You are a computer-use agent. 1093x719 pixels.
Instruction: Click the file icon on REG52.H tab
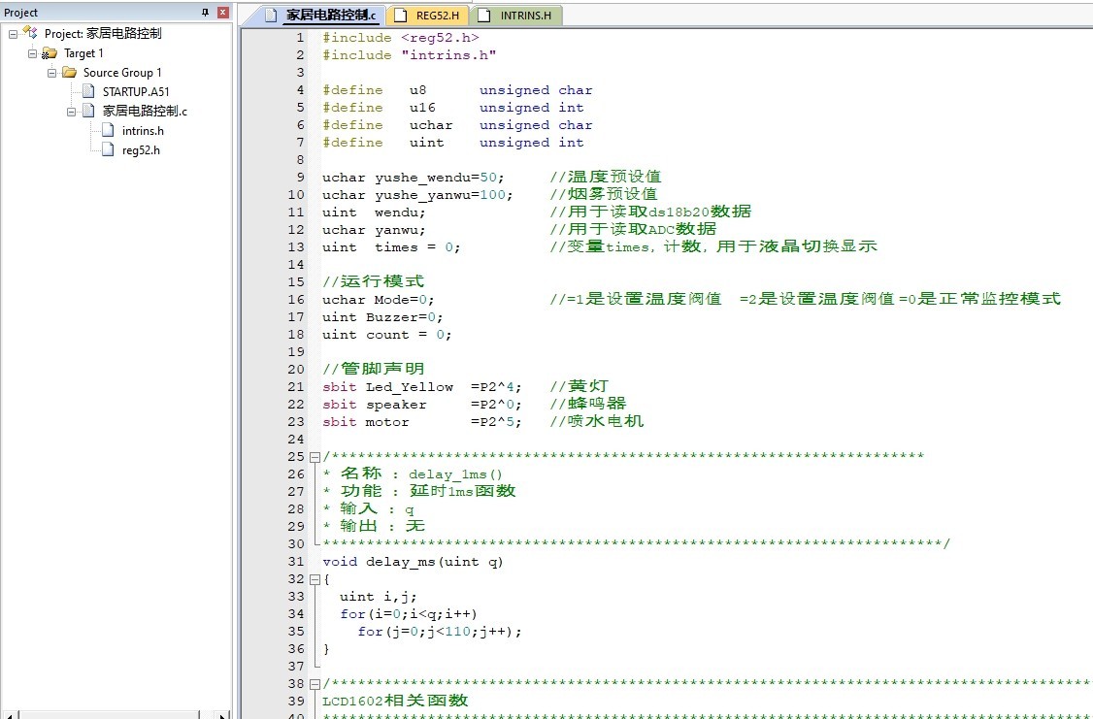click(400, 16)
